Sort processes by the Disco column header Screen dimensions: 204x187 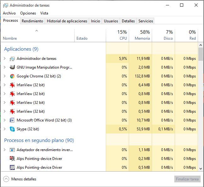[163, 35]
